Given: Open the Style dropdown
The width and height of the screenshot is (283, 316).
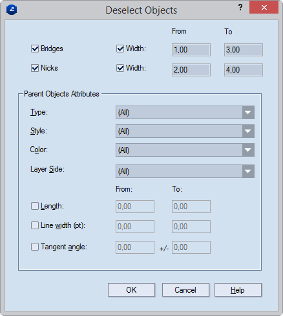Looking at the screenshot, I should (x=185, y=131).
